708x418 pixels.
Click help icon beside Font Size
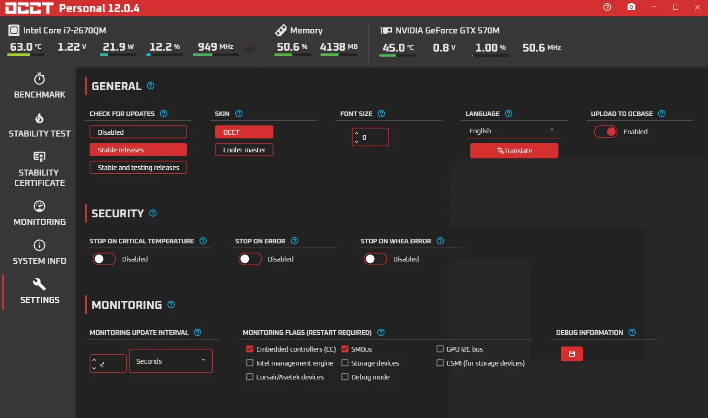[381, 114]
